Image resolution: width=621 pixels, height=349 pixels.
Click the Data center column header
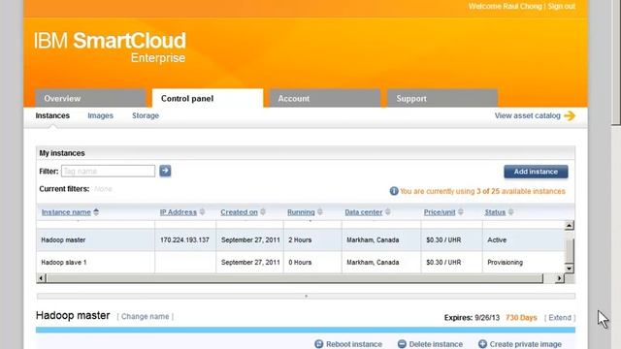tap(364, 212)
